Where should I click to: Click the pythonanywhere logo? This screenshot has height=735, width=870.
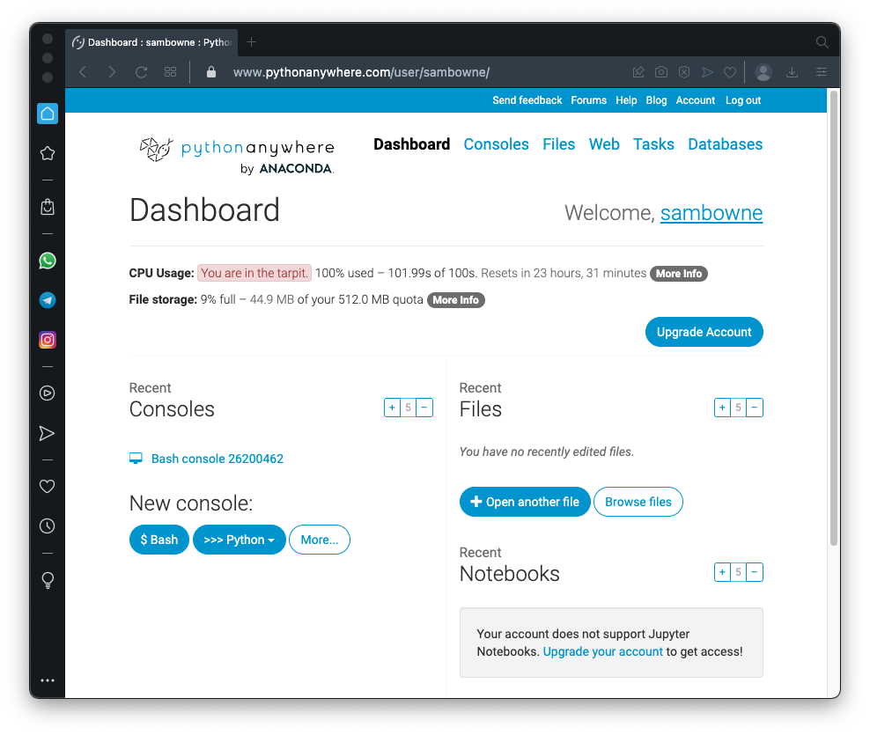point(237,156)
